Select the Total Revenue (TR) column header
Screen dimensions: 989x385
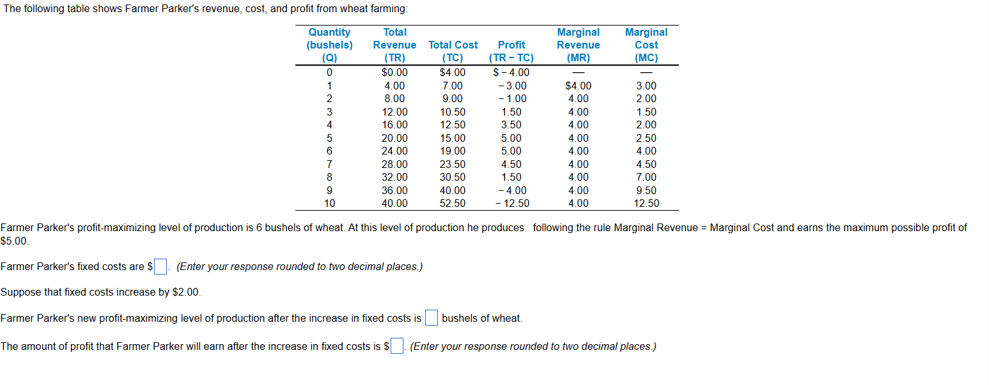pos(394,45)
